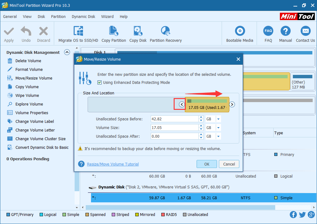Click the Google Plus share icon
Viewport: 317px width, 224px height.
pyautogui.click(x=311, y=214)
